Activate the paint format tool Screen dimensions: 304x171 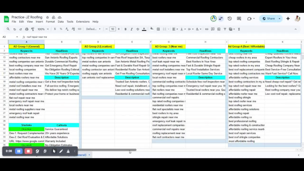click(x=33, y=29)
